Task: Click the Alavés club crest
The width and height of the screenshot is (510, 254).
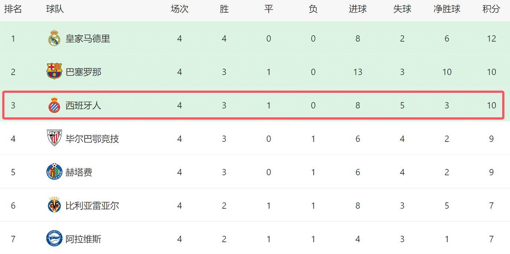Action: (x=54, y=239)
